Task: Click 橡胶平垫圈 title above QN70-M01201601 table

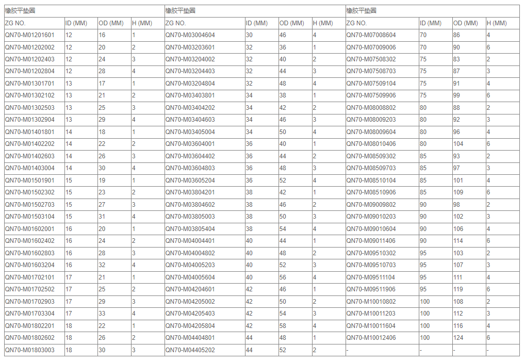Action: coord(20,11)
